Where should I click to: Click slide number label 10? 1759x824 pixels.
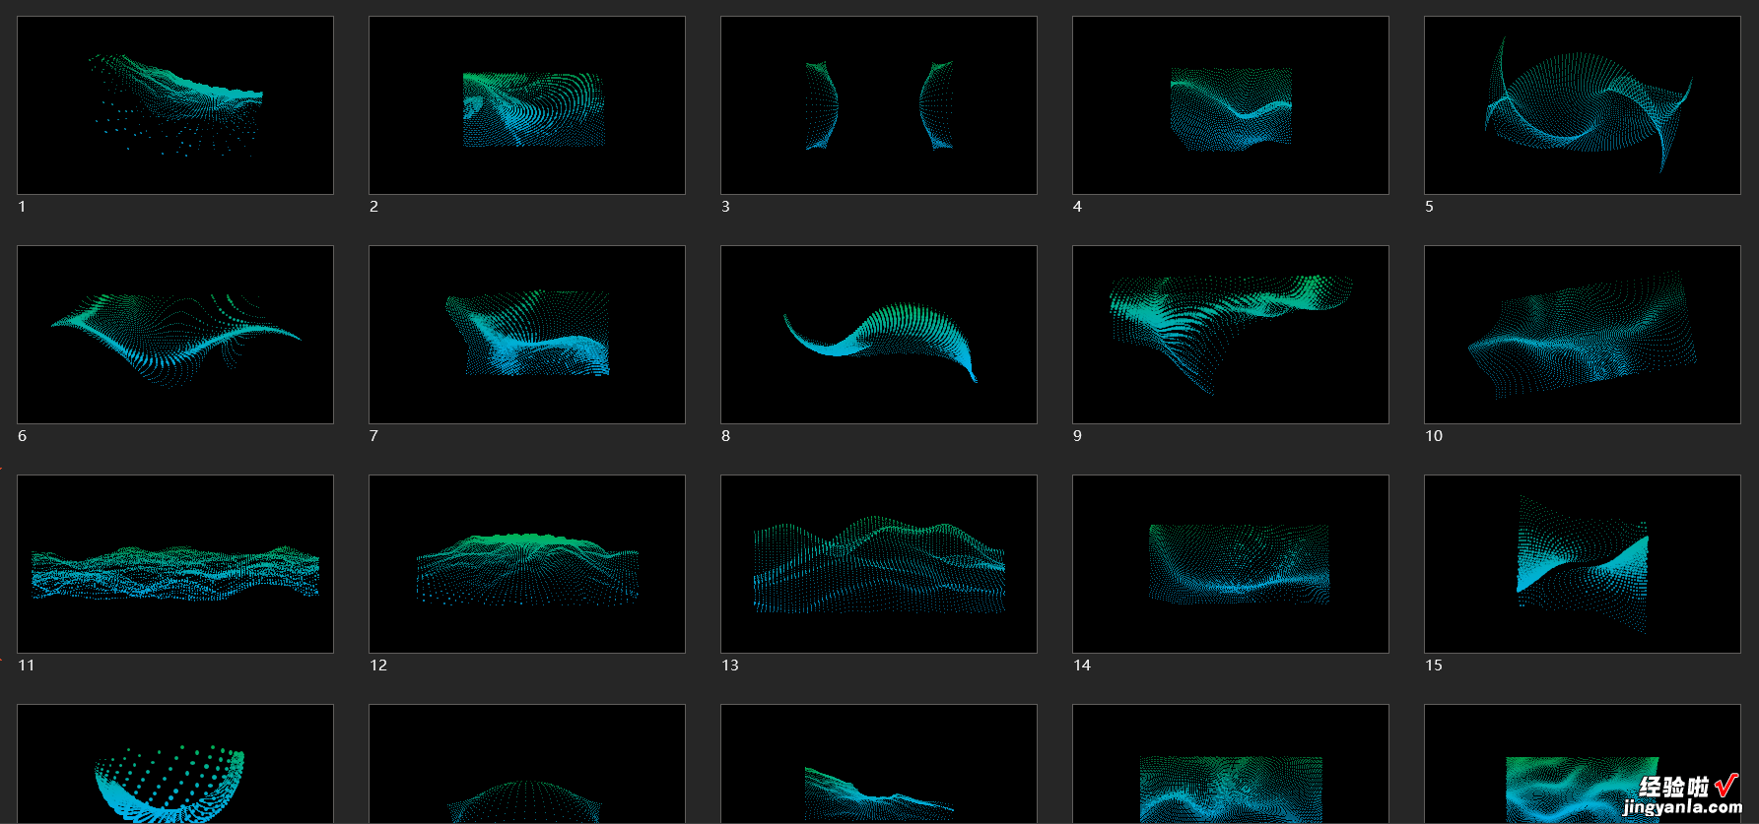coord(1434,436)
